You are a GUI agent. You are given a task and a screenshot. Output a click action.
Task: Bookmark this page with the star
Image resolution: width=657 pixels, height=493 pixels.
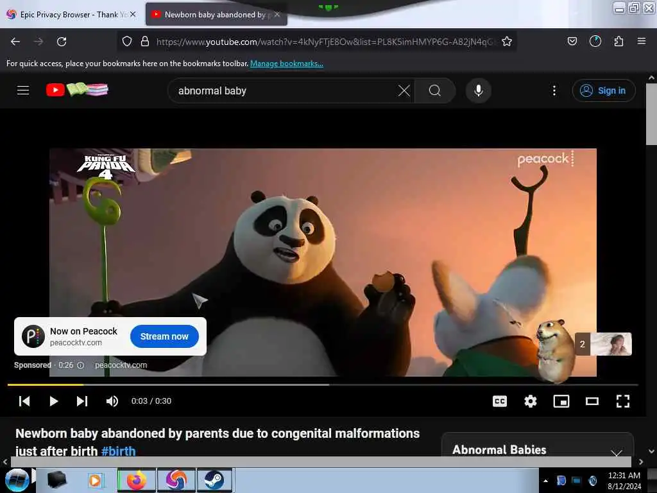coord(507,42)
